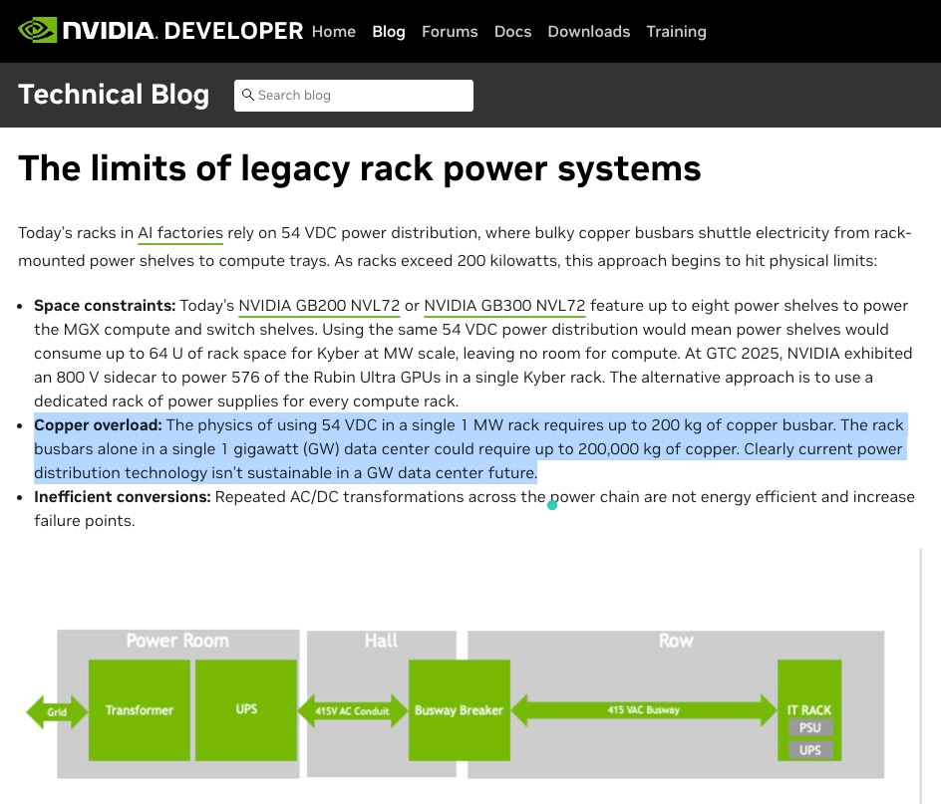
Task: Click the text '200,000 kg of copper'
Action: pyautogui.click(x=659, y=448)
